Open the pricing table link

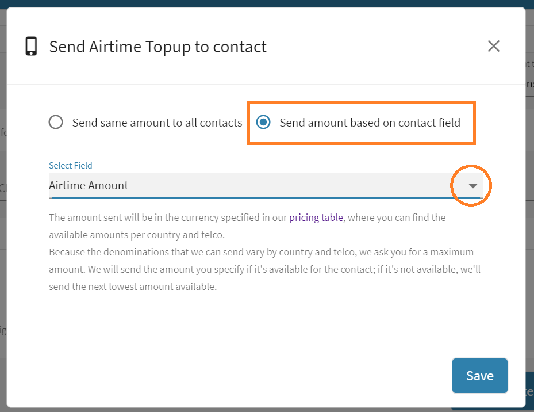[316, 218]
